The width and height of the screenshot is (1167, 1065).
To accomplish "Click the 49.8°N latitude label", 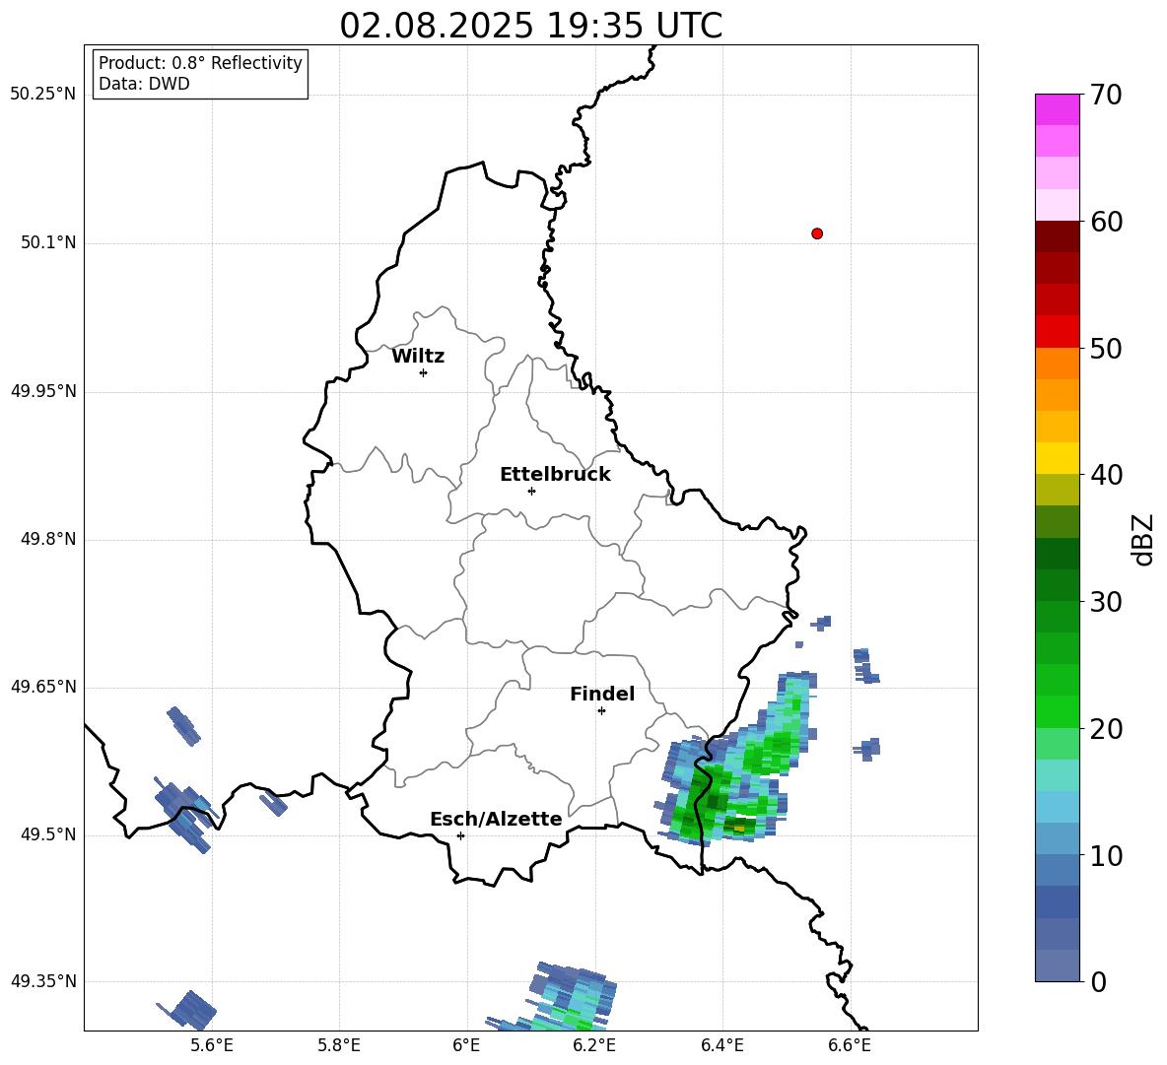I will point(48,539).
